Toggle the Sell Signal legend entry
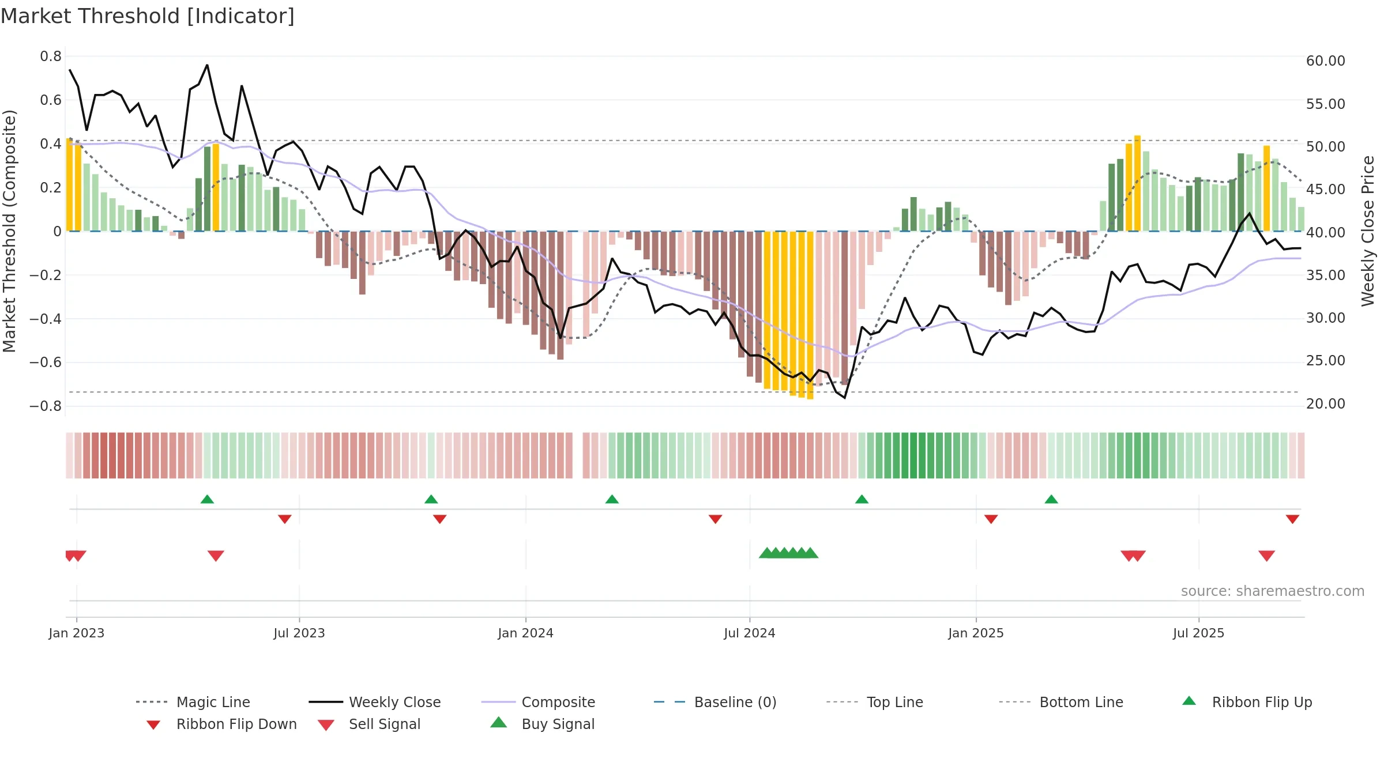The height and width of the screenshot is (778, 1384). (x=369, y=724)
